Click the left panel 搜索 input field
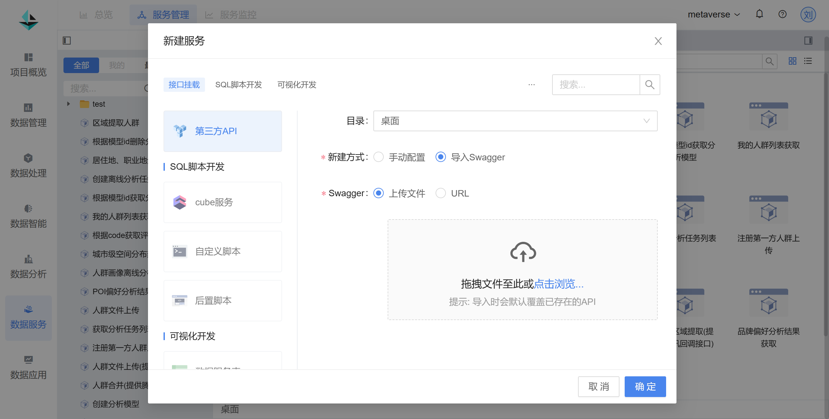The image size is (829, 419). tap(105, 88)
